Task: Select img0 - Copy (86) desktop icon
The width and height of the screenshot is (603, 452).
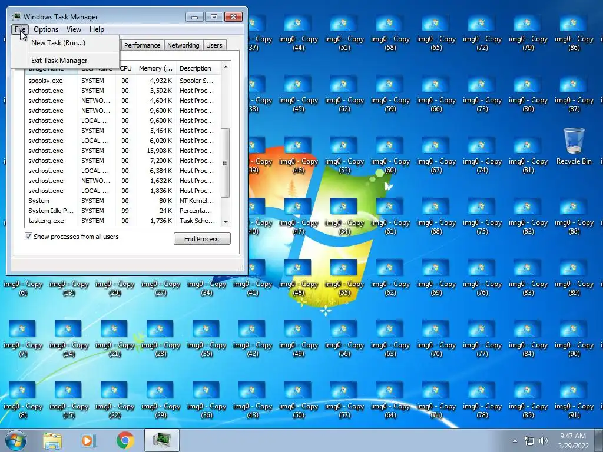Action: click(574, 34)
